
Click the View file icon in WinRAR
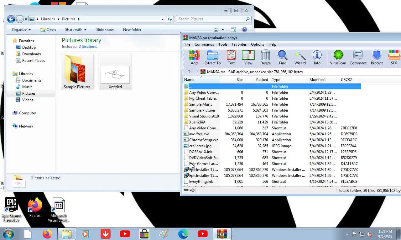tap(248, 57)
